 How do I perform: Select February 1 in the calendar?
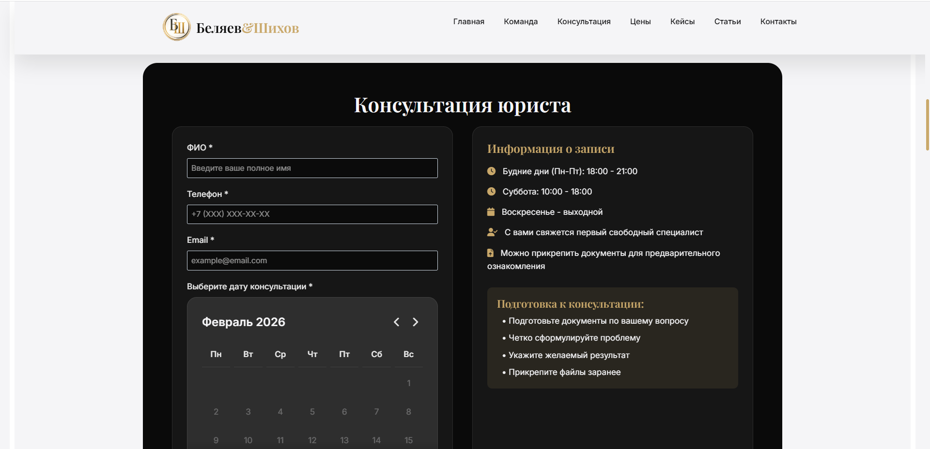409,383
